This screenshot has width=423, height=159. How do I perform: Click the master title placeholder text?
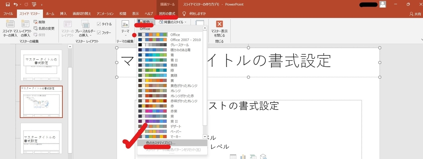point(226,61)
